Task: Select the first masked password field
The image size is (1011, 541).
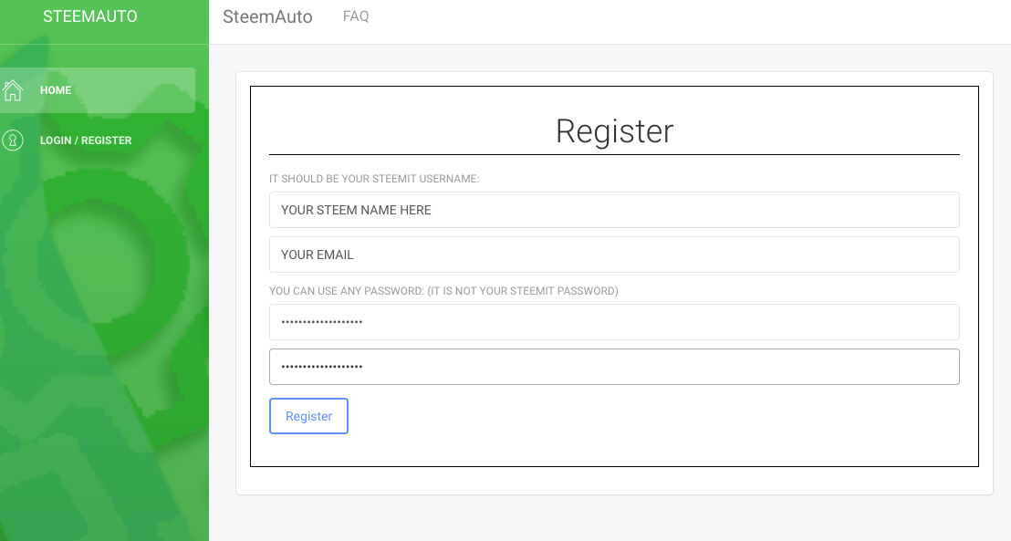Action: pos(614,322)
